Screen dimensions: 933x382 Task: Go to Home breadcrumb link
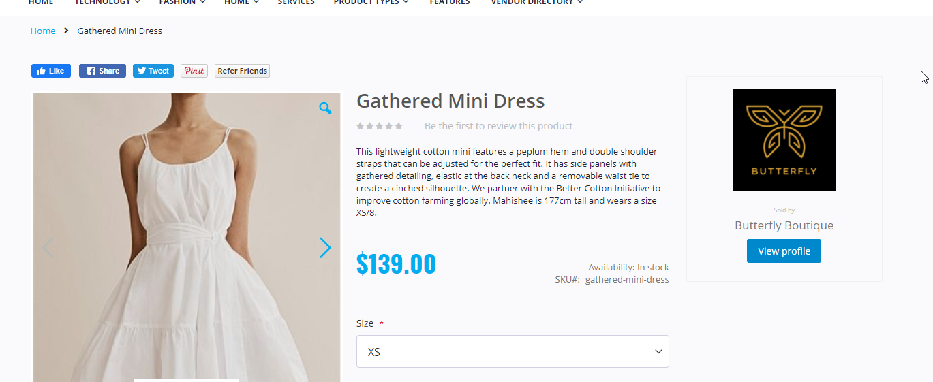(43, 31)
